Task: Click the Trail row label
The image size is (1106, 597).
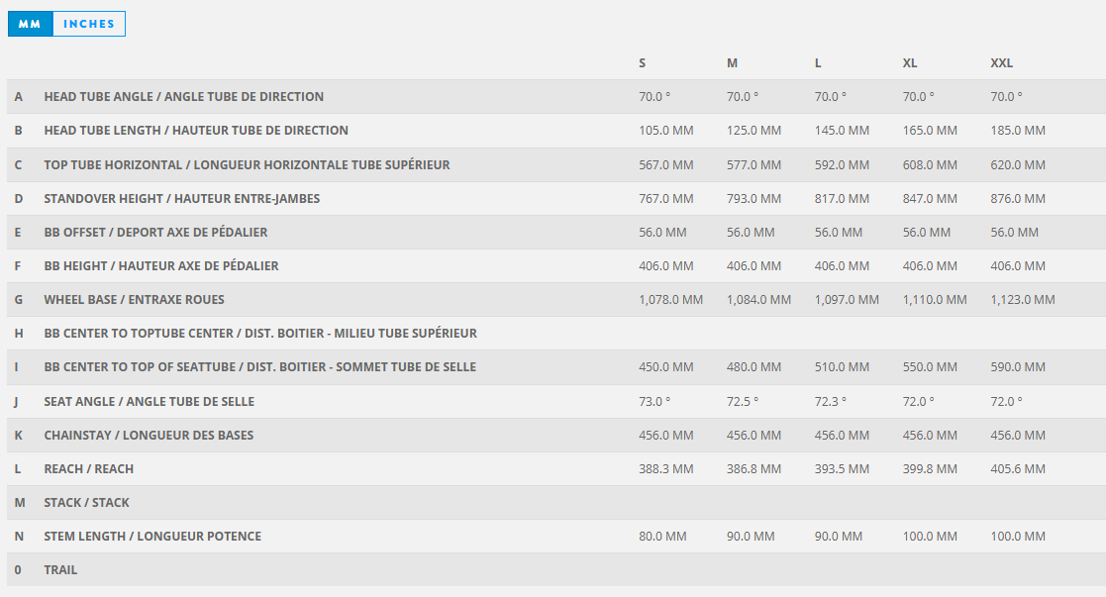Action: pyautogui.click(x=60, y=569)
